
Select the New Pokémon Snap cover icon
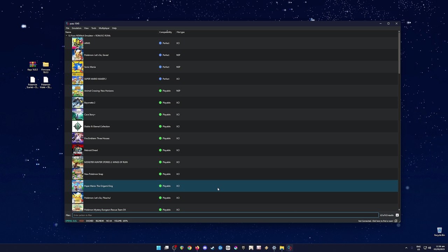coord(78,174)
